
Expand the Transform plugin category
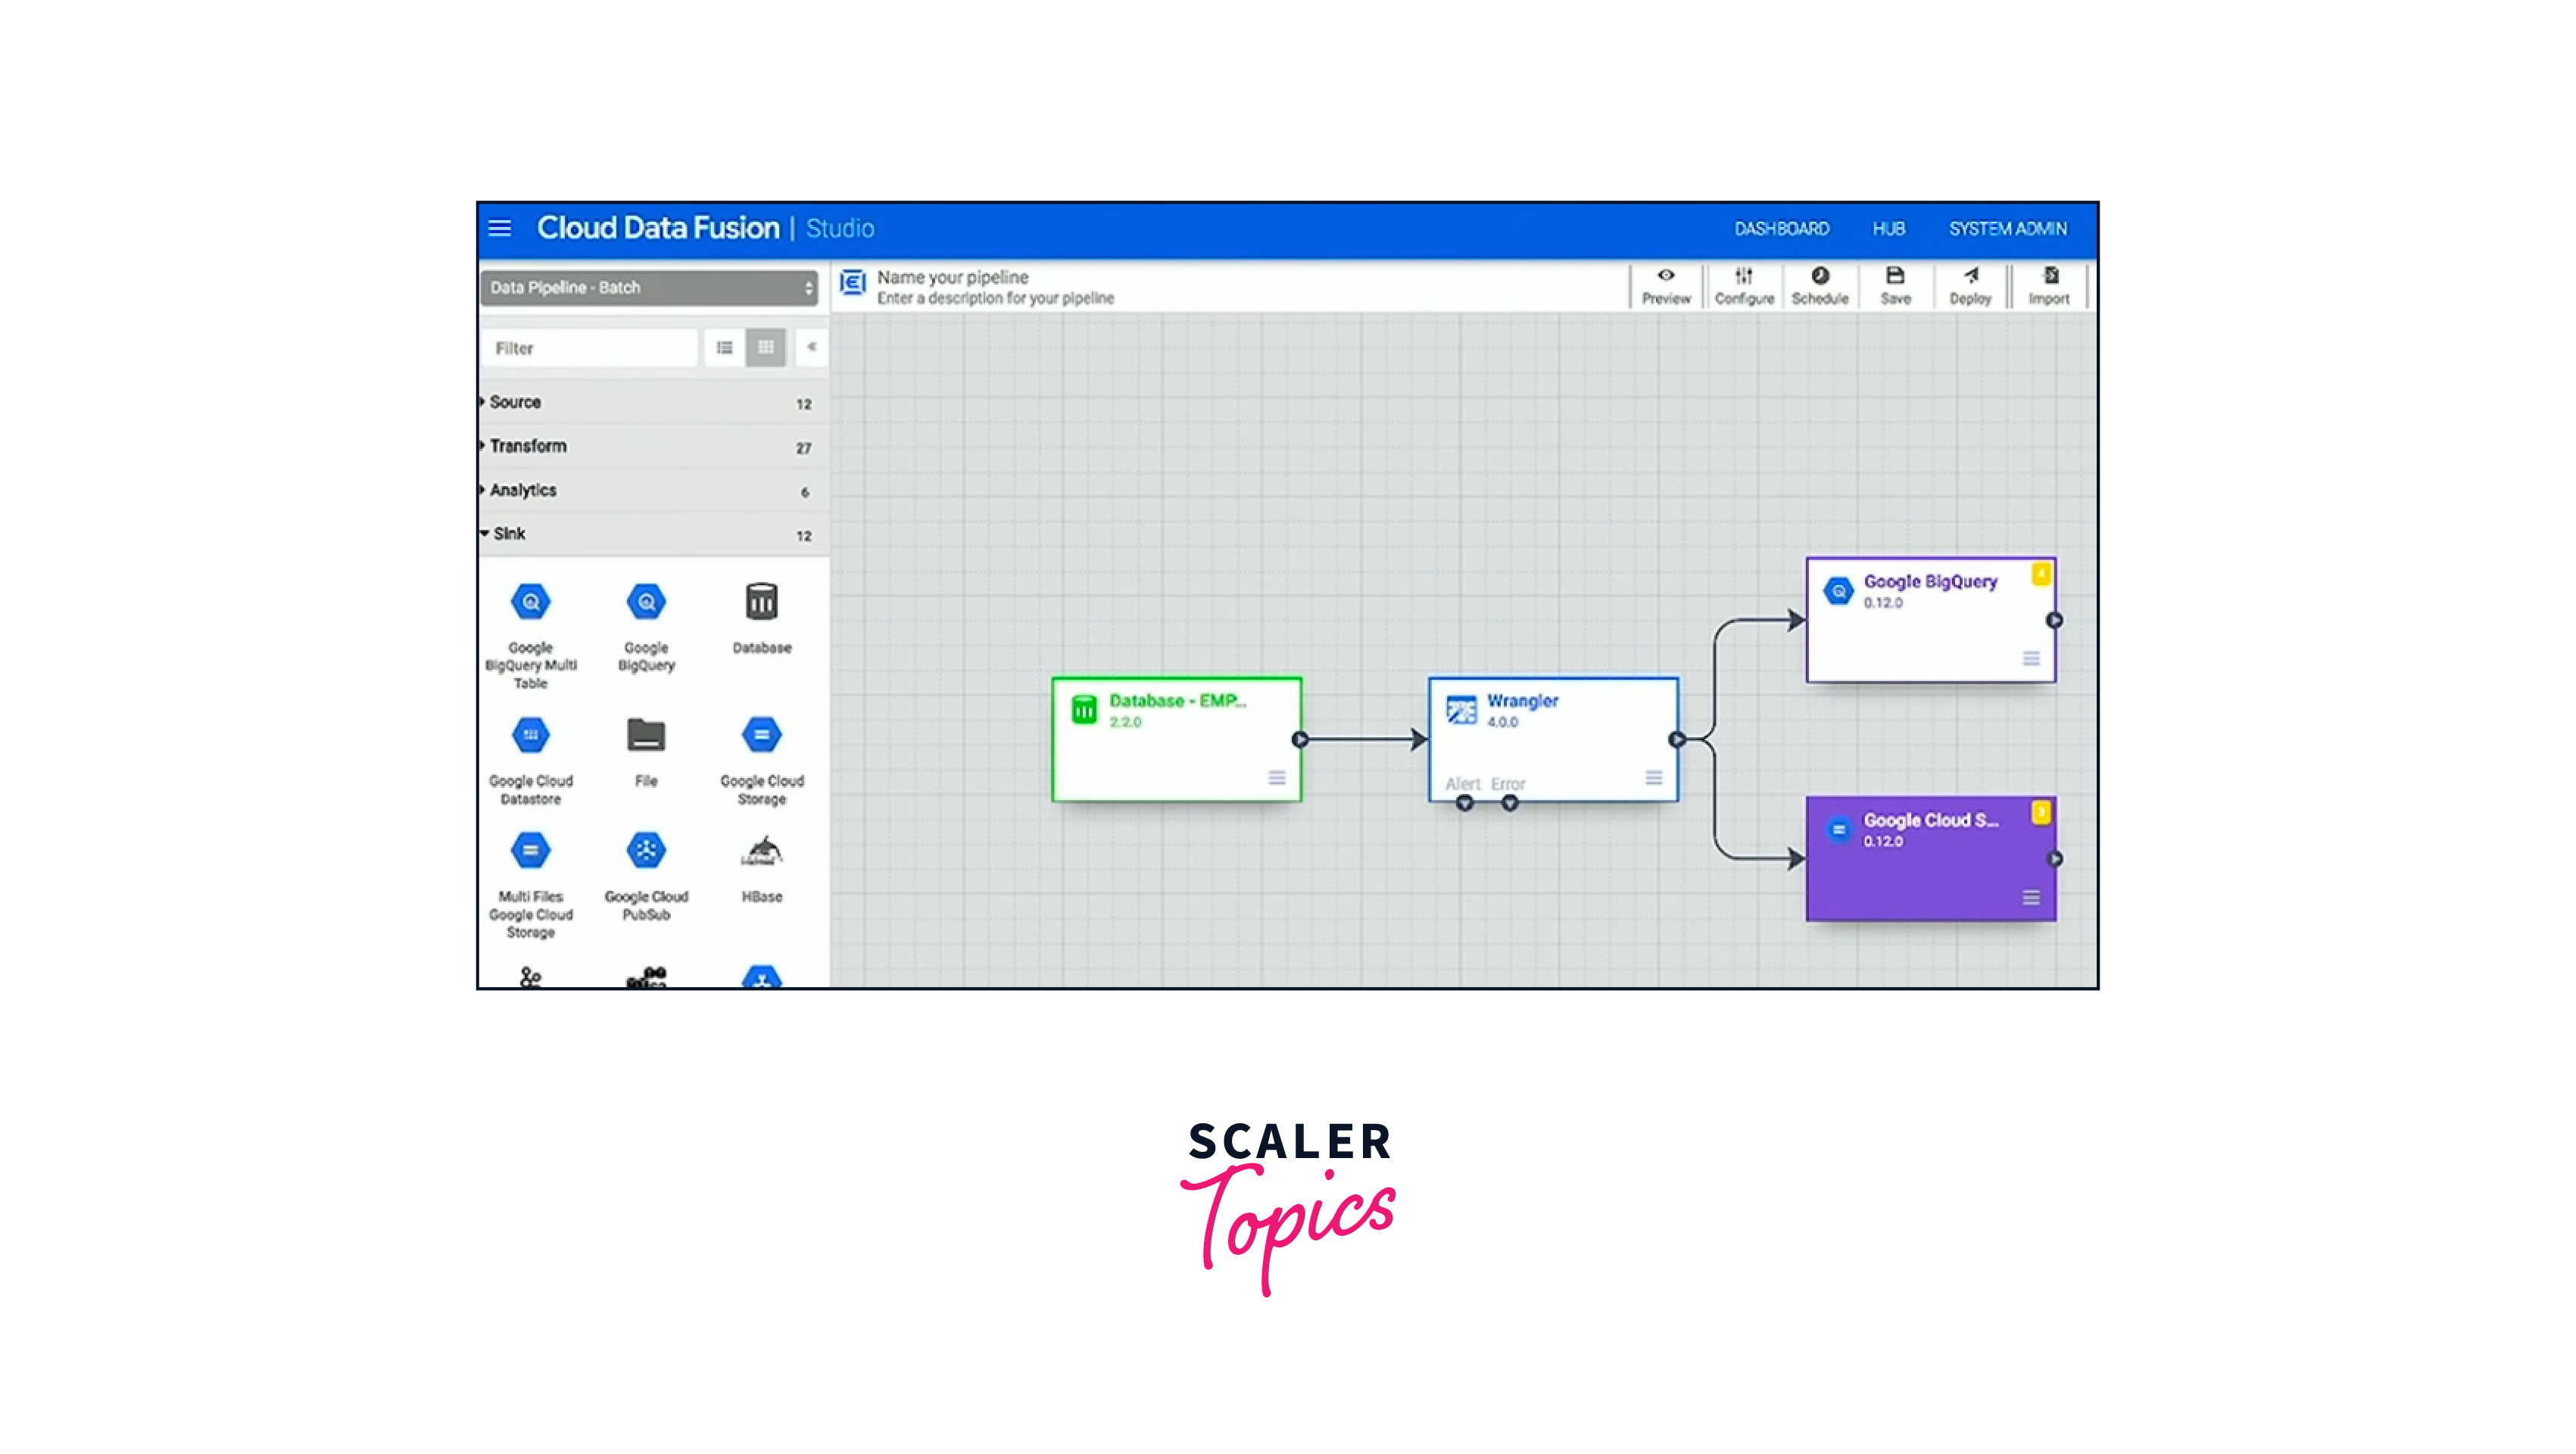(x=528, y=446)
